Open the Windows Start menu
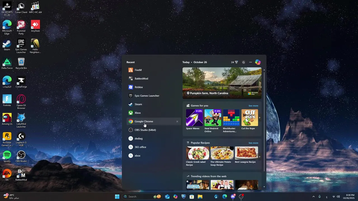 tap(117, 197)
